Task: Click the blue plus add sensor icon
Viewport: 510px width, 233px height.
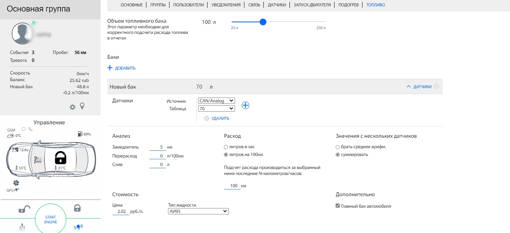Action: (246, 105)
